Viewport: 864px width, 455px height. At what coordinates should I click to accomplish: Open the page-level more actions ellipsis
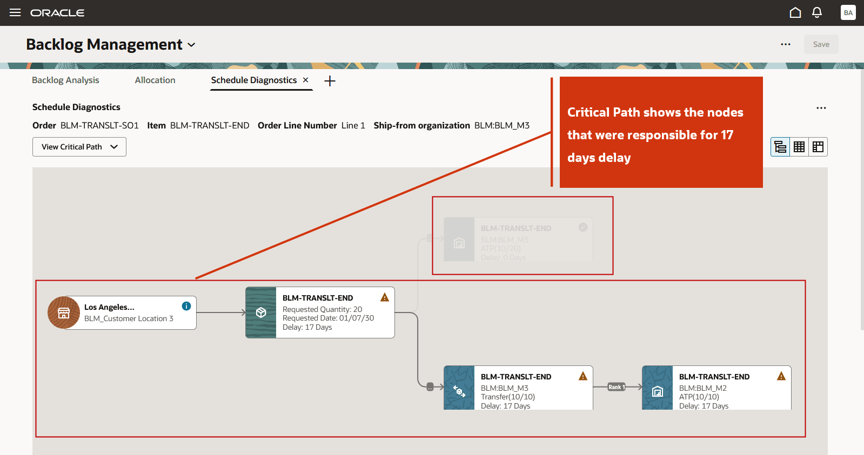pyautogui.click(x=786, y=44)
